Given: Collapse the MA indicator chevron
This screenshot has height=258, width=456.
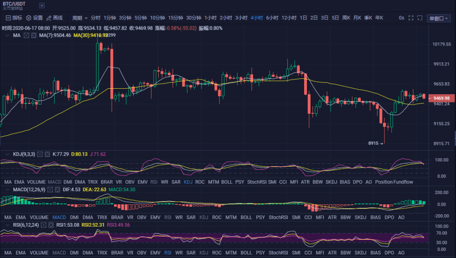Looking at the screenshot, I should (x=8, y=35).
